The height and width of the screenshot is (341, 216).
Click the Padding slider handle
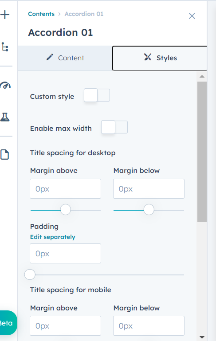click(30, 274)
